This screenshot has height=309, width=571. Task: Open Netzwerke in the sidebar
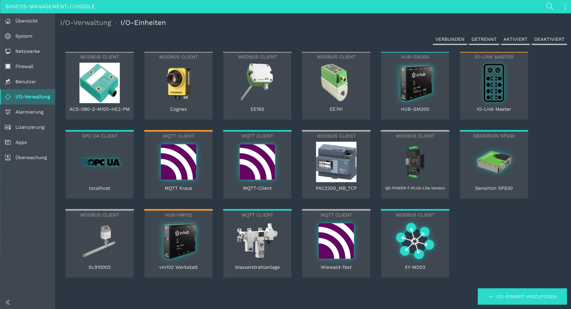point(28,51)
